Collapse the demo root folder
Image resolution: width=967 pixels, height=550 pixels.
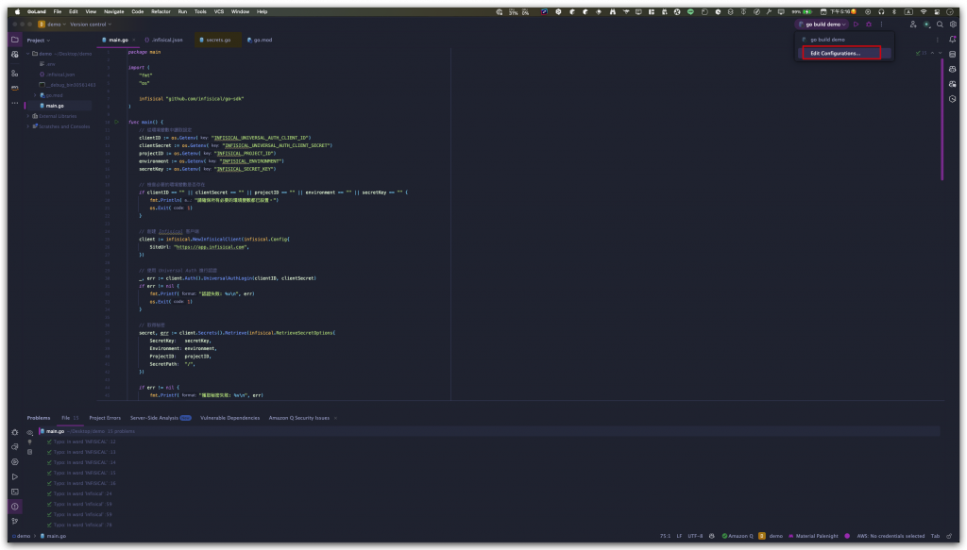28,54
